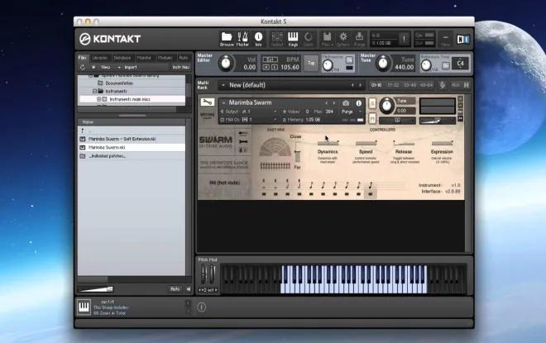Click the panic exclamation button
Image resolution: width=546 pixels, height=343 pixels.
[404, 39]
